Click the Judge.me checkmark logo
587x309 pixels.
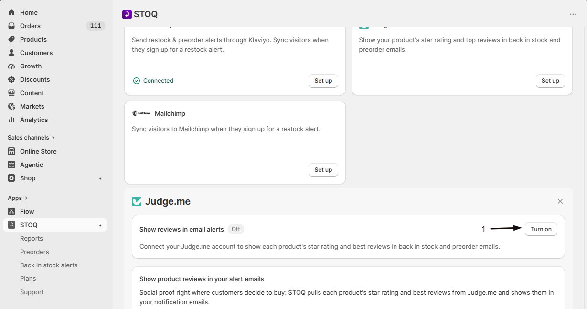[x=137, y=201]
